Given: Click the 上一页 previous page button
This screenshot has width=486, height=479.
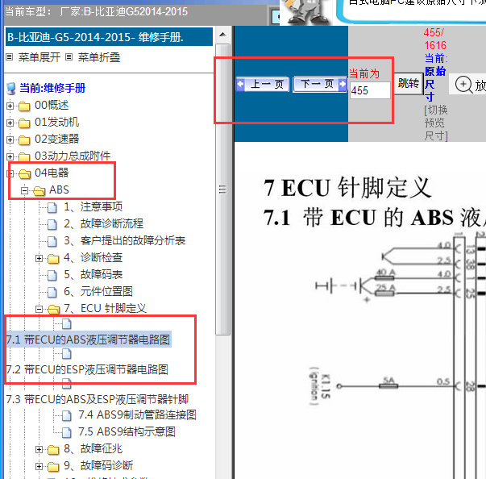Looking at the screenshot, I should (x=262, y=84).
